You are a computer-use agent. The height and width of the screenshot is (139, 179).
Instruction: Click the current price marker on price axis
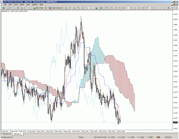coord(175,122)
